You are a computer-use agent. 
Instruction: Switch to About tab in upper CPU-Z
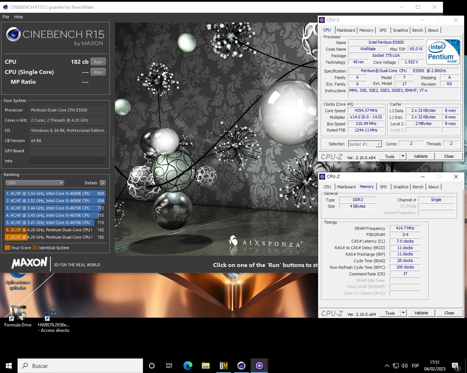tap(433, 30)
